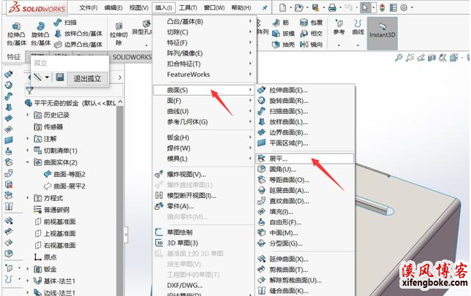This screenshot has width=471, height=296.
Task: Click the New document icon
Action: click(282, 7)
